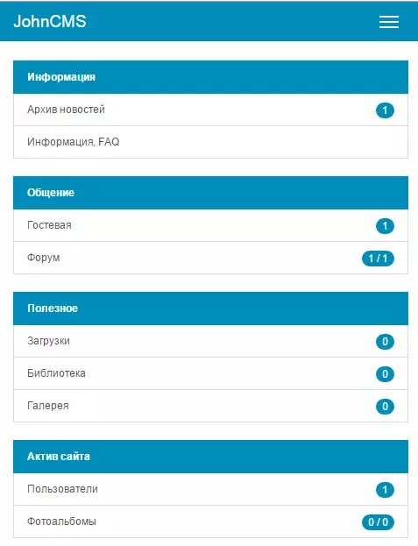Click the Библиотека counter badge
Screen dimensions: 418x546
[x=385, y=374]
